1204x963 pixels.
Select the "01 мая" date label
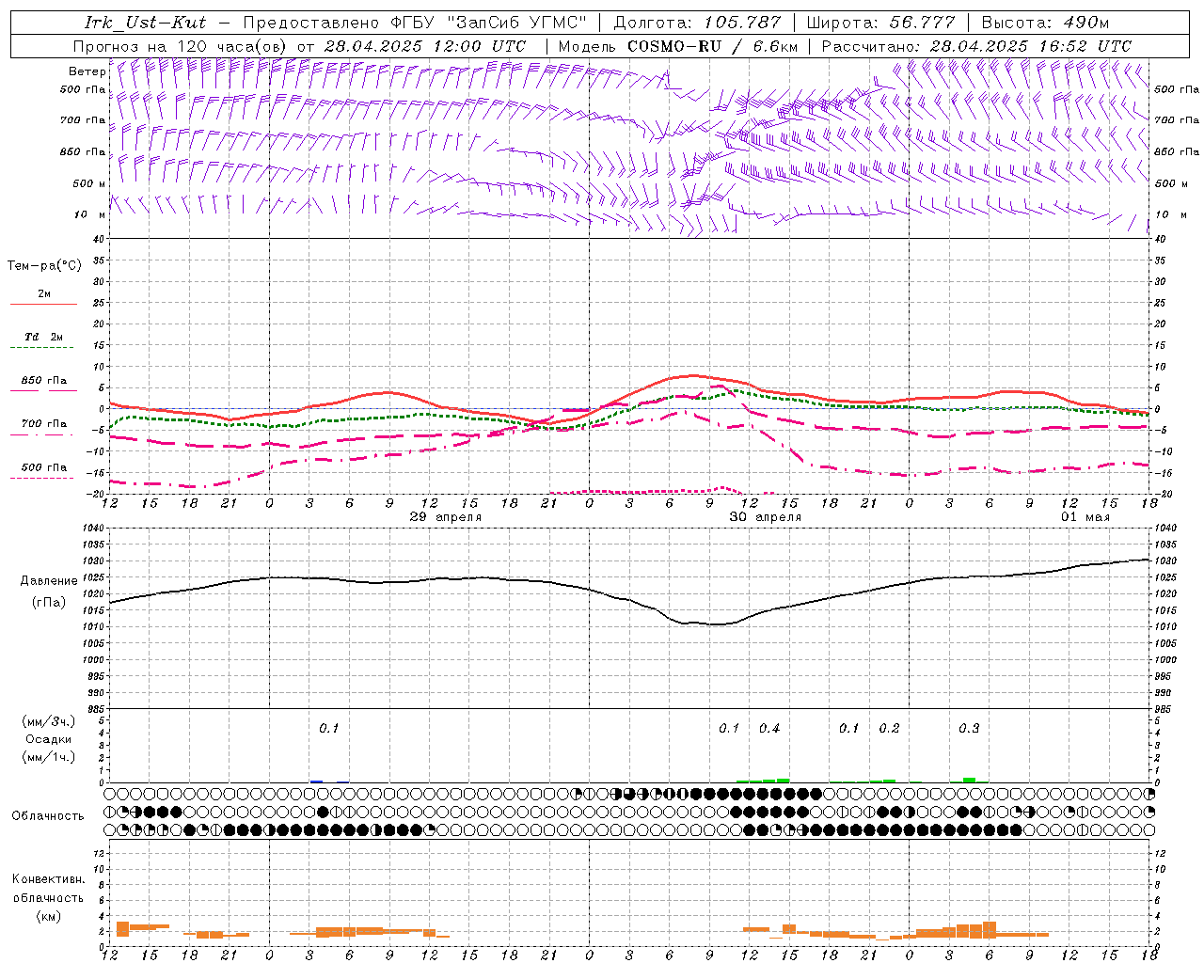(x=1085, y=517)
